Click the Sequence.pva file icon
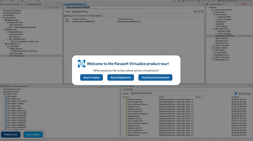 pos(5,20)
